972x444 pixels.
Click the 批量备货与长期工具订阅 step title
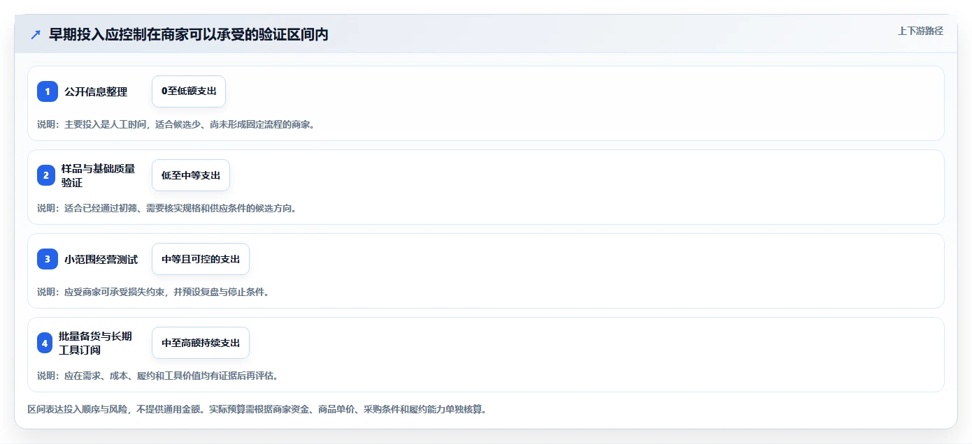tap(95, 343)
